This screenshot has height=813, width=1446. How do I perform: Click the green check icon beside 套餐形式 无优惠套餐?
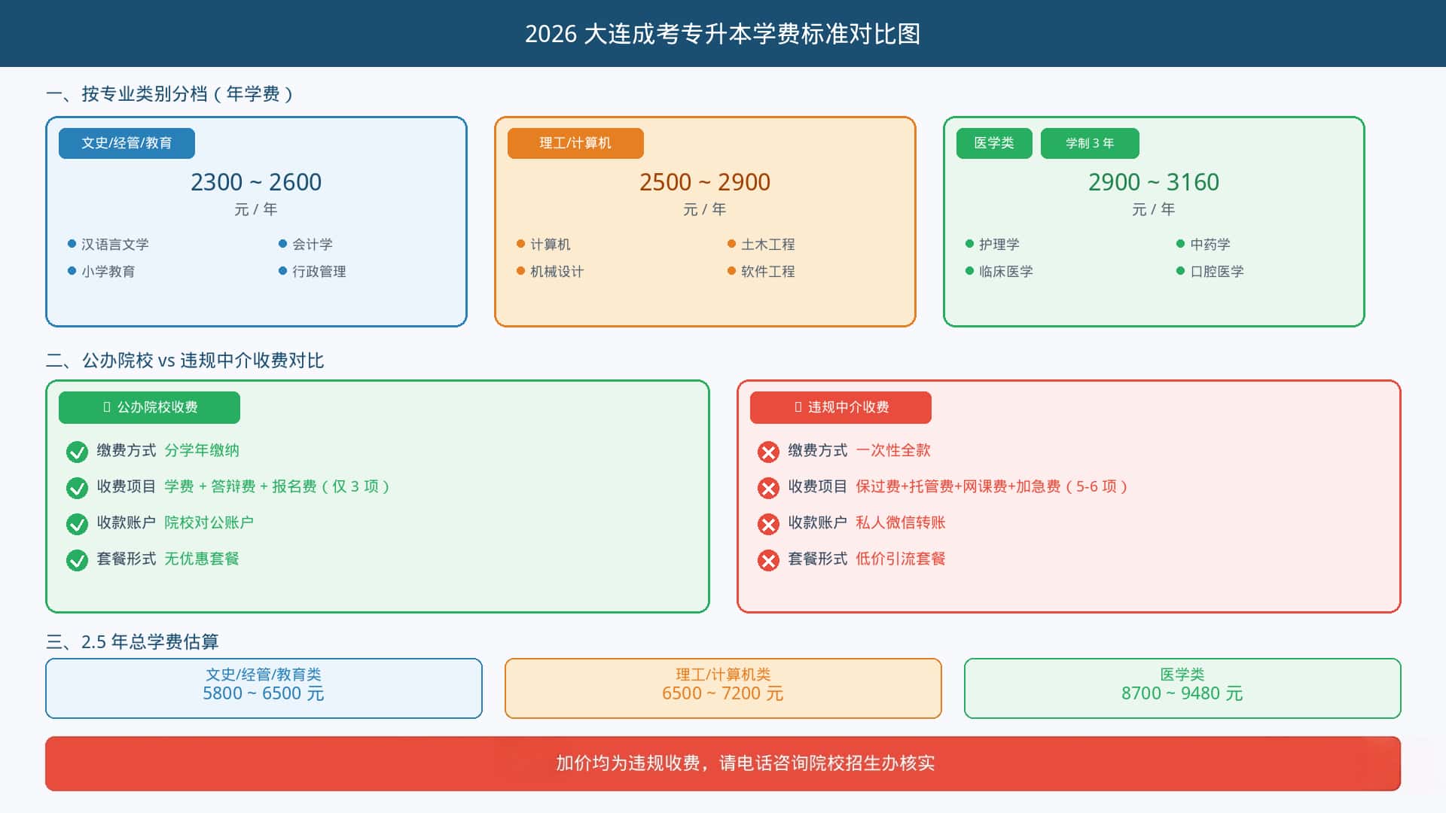[77, 560]
